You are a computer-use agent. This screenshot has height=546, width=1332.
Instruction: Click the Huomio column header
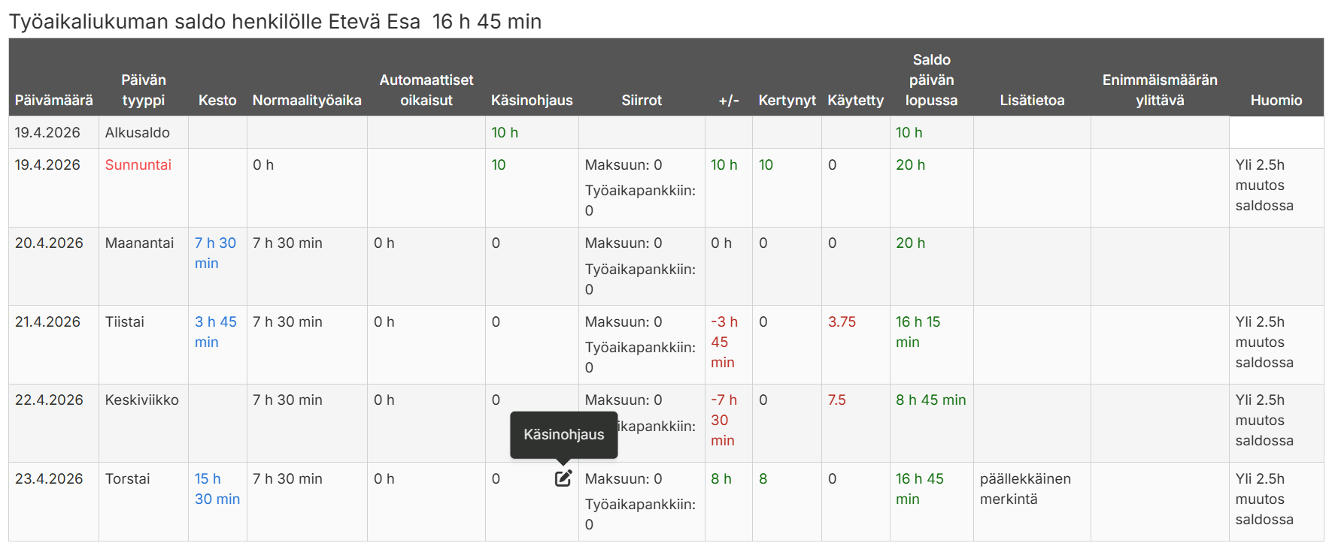(1276, 100)
